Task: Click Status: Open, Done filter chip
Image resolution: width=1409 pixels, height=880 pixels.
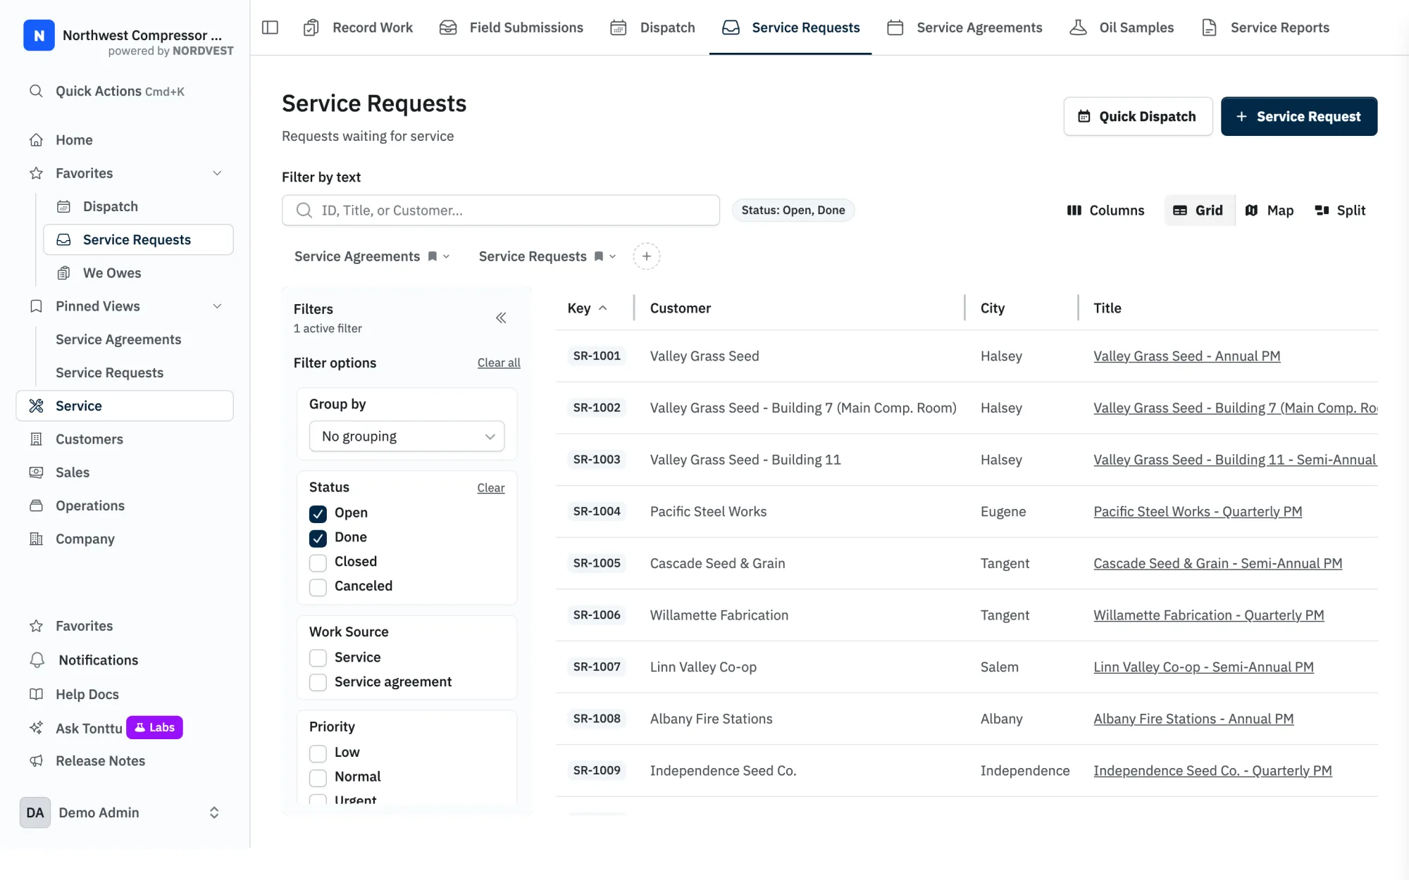Action: 793,210
